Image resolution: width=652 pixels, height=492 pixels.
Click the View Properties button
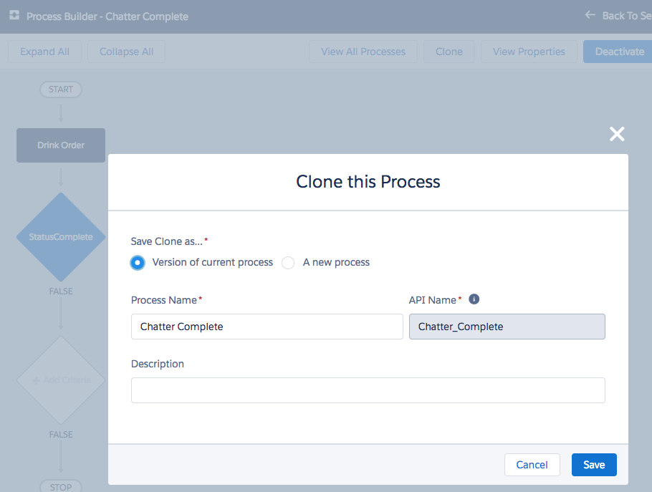tap(529, 52)
